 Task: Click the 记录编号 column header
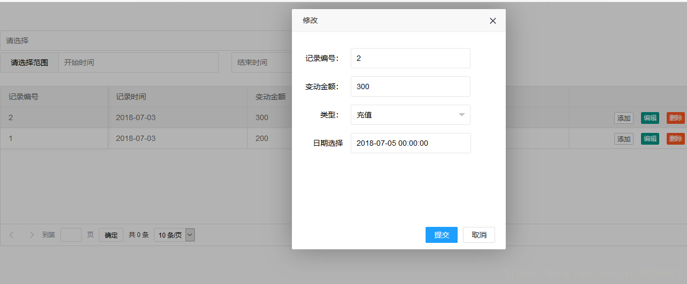(x=54, y=97)
